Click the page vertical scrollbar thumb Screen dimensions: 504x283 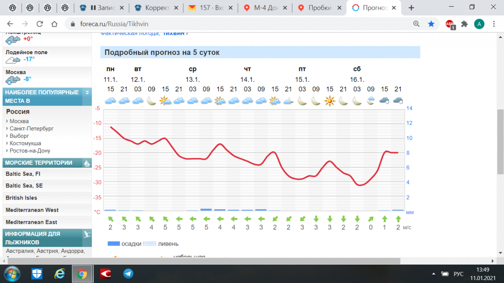(500, 143)
